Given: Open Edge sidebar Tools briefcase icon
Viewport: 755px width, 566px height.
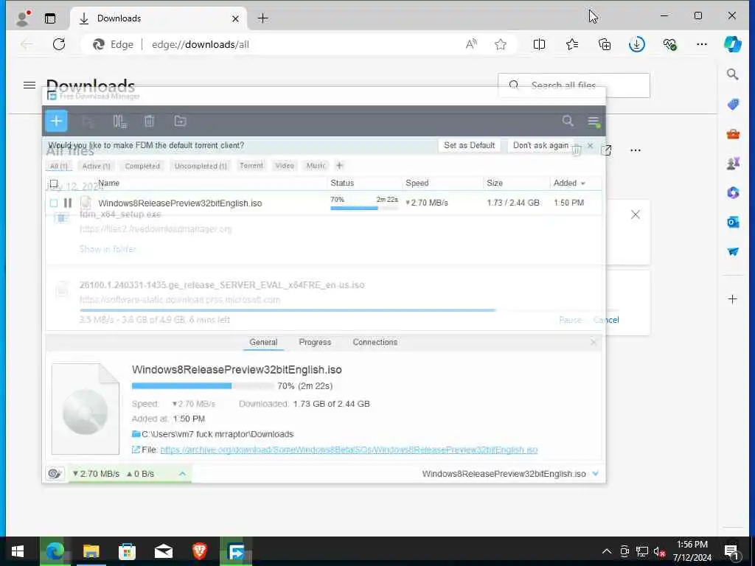Looking at the screenshot, I should [x=733, y=134].
